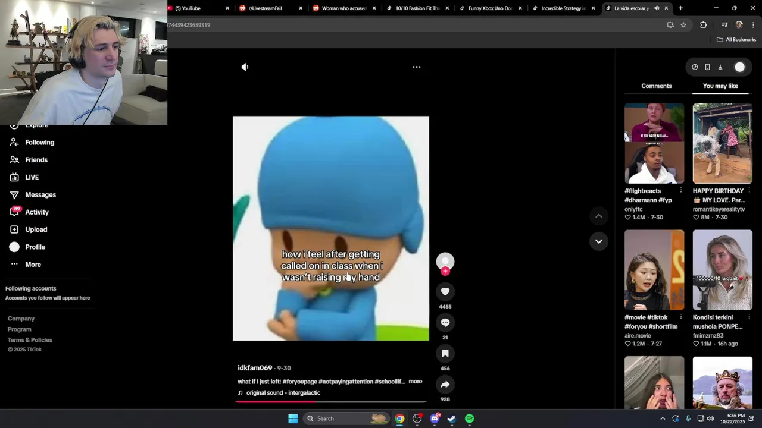The width and height of the screenshot is (762, 428).
Task: Bookmark the video with 456 saves
Action: click(x=445, y=353)
